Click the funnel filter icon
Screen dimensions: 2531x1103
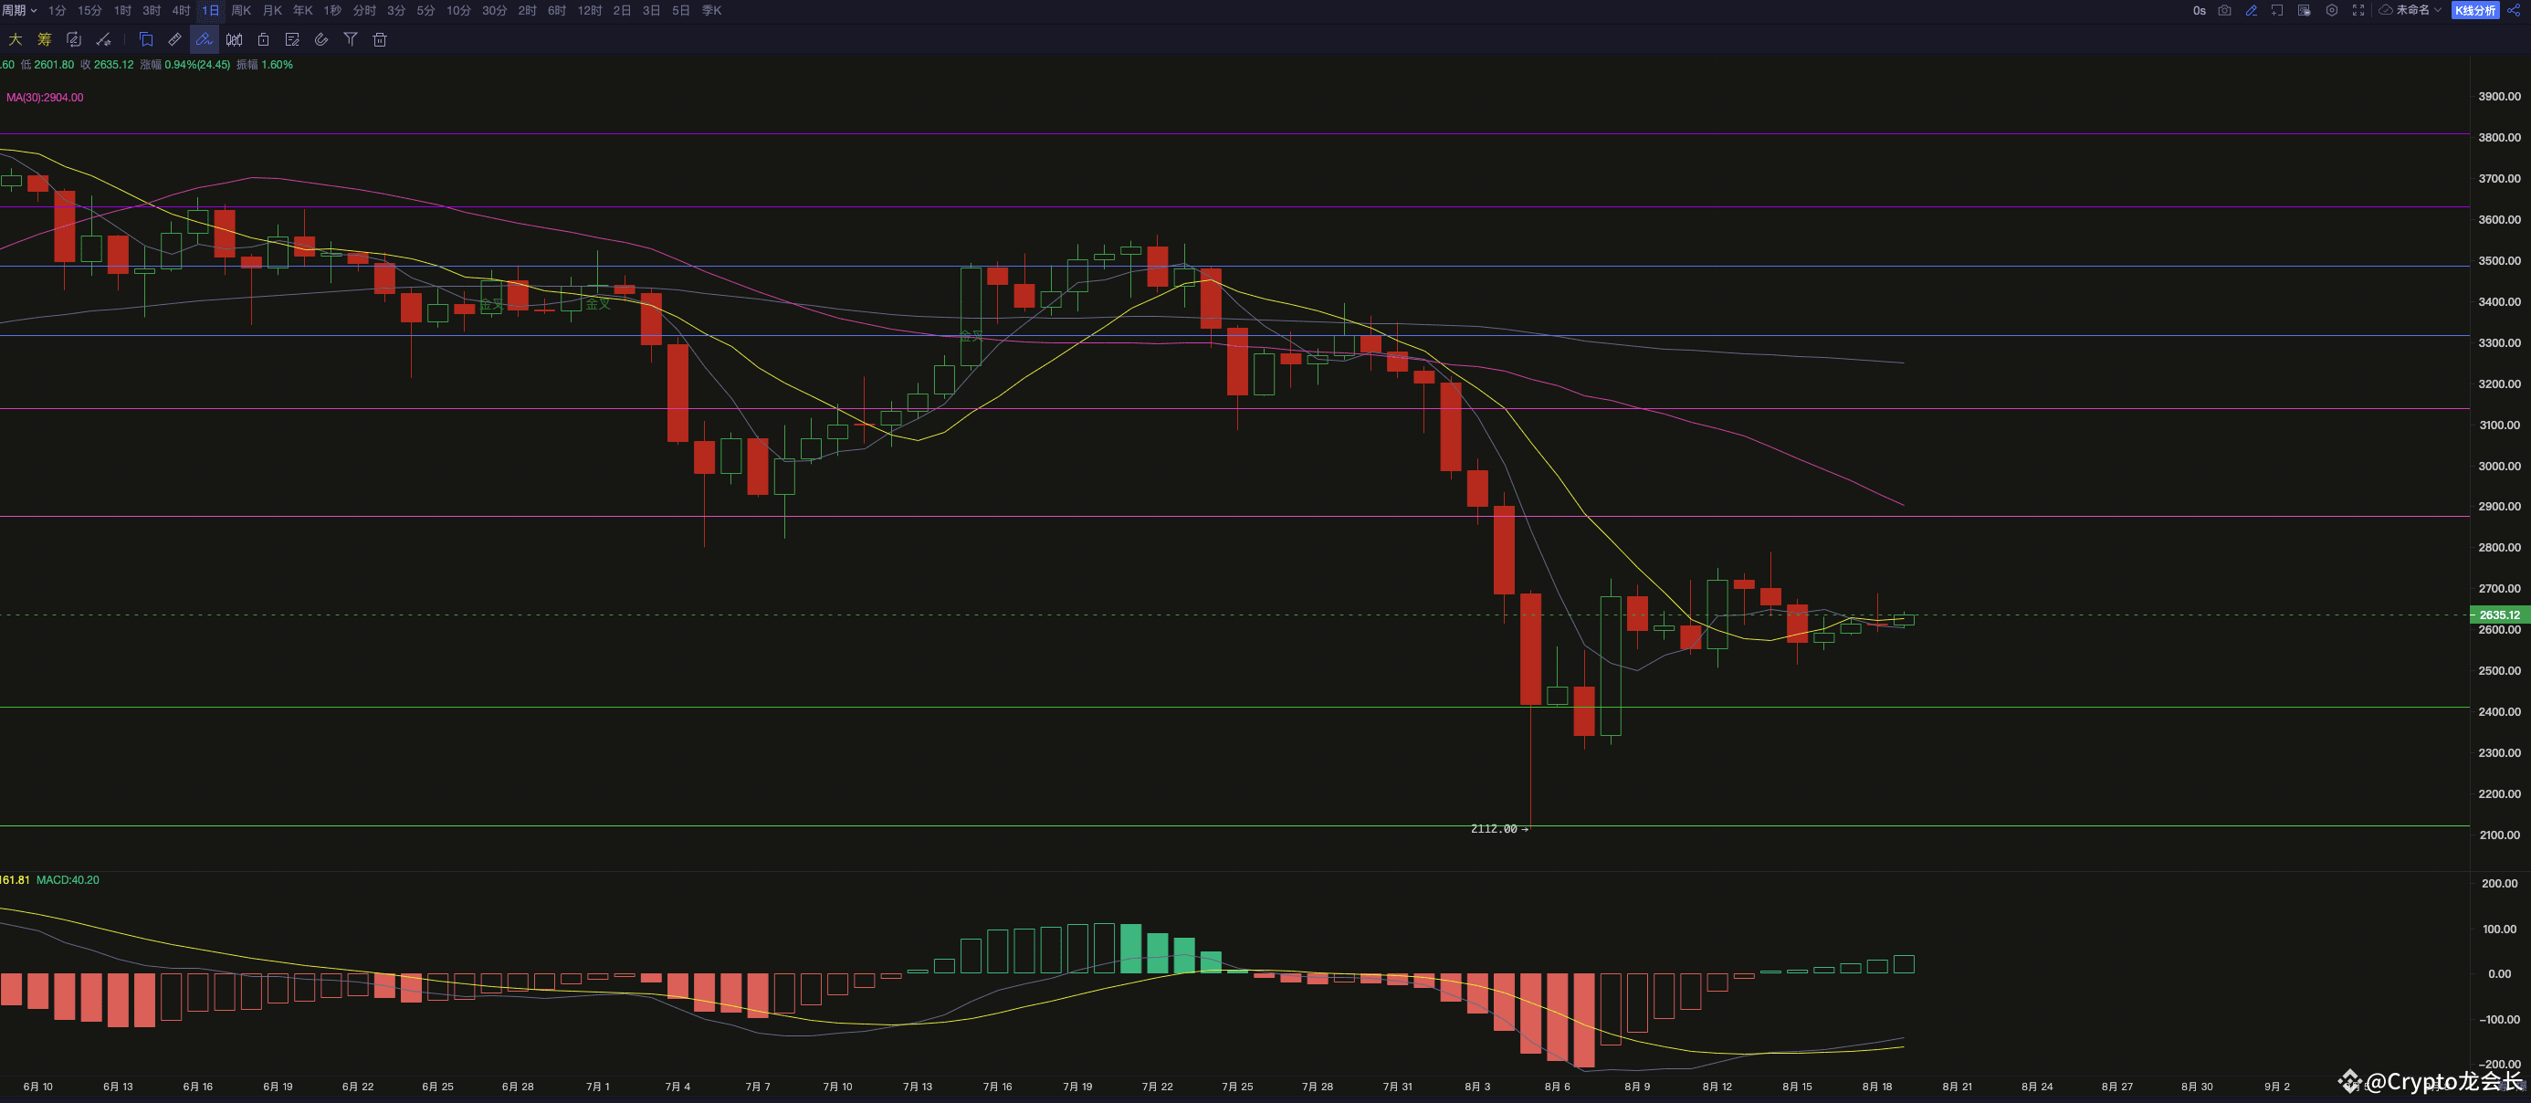(351, 39)
